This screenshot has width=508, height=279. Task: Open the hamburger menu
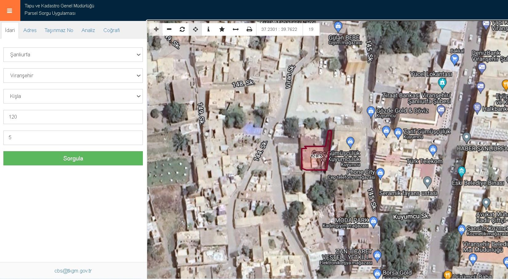click(10, 11)
